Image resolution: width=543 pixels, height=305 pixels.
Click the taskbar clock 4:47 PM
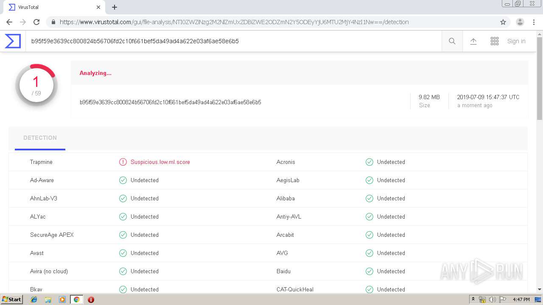521,299
